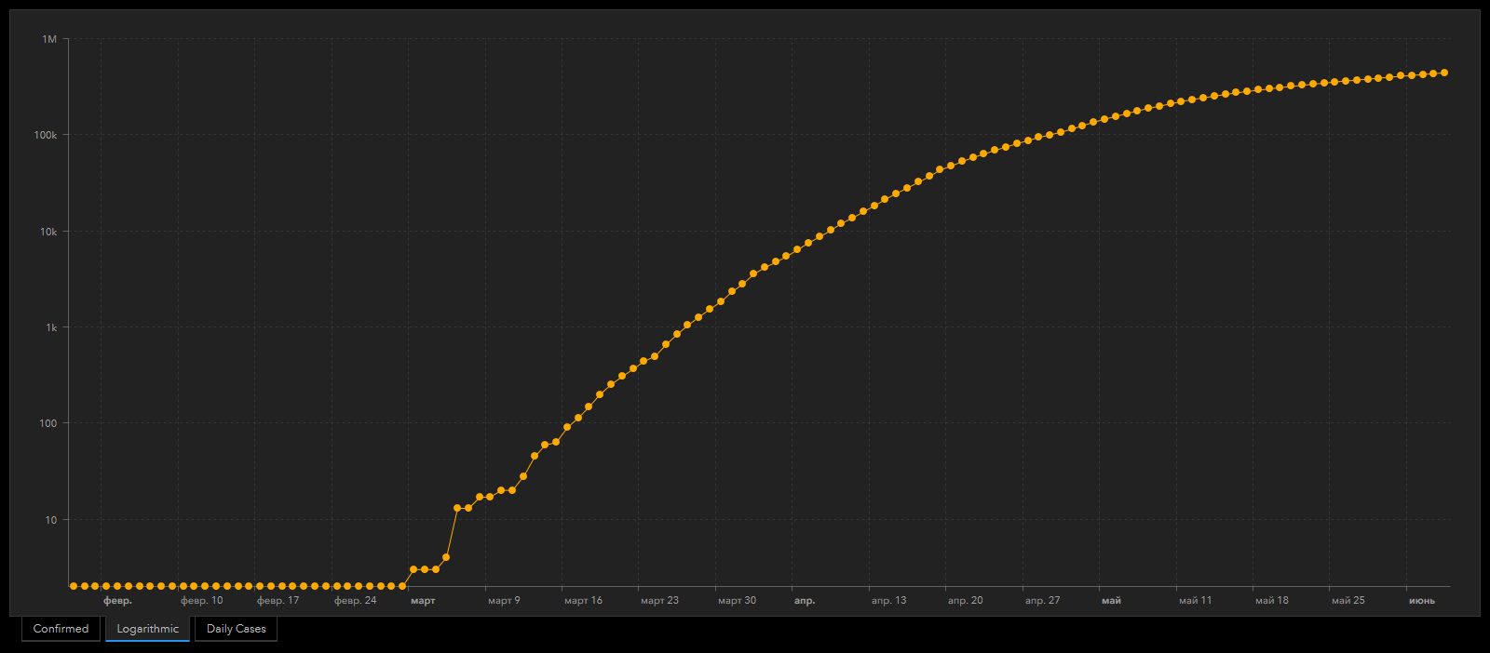This screenshot has width=1490, height=653.
Task: Click the 'март 9' date label
Action: (504, 601)
